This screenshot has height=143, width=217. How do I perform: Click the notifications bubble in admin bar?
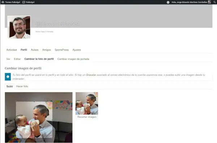168,2
